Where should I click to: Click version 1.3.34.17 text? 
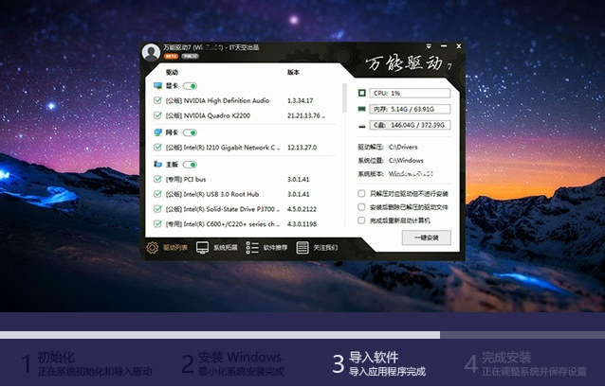click(301, 101)
